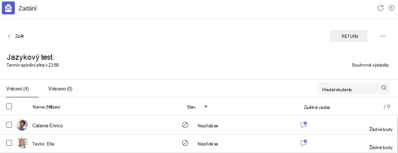Click the RETURN button
Image resolution: width=398 pixels, height=153 pixels.
point(349,36)
